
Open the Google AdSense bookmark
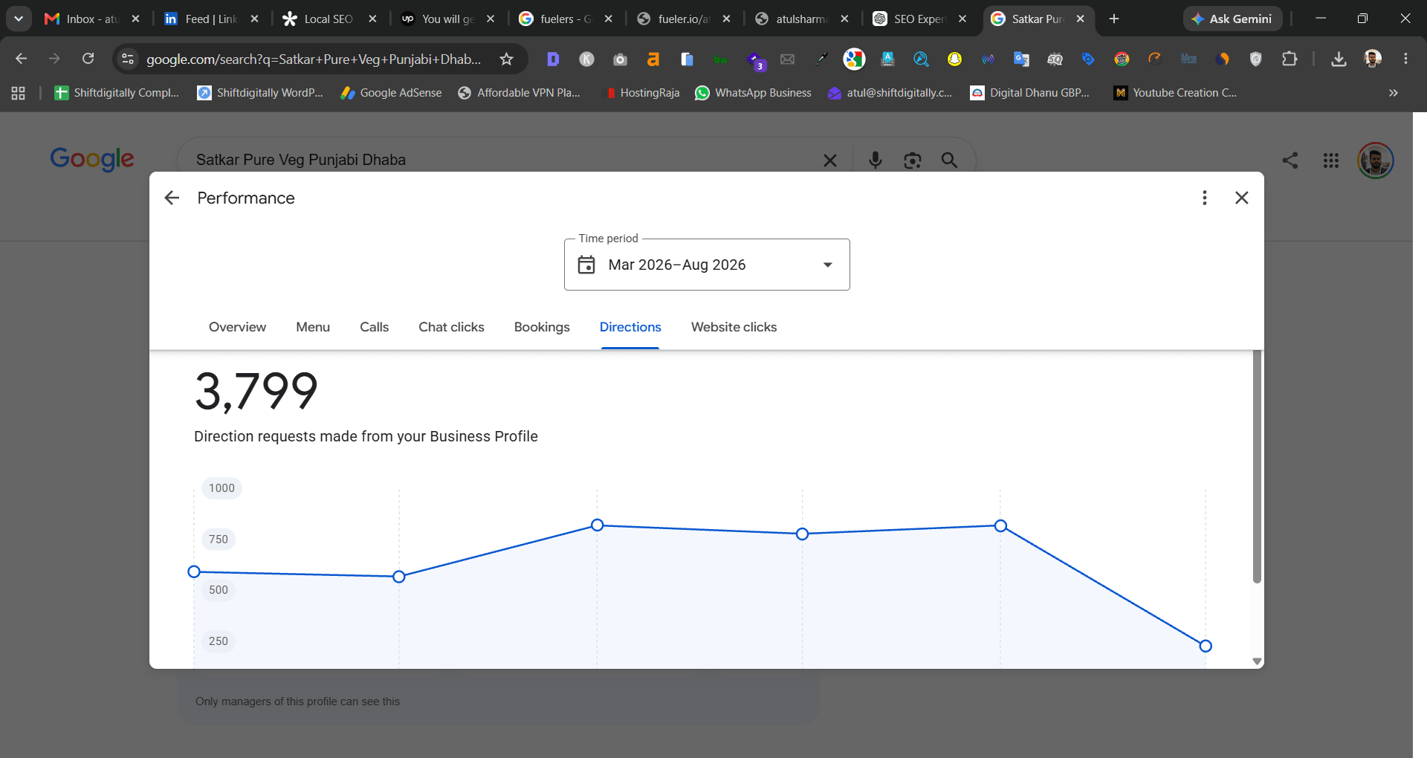(x=391, y=93)
